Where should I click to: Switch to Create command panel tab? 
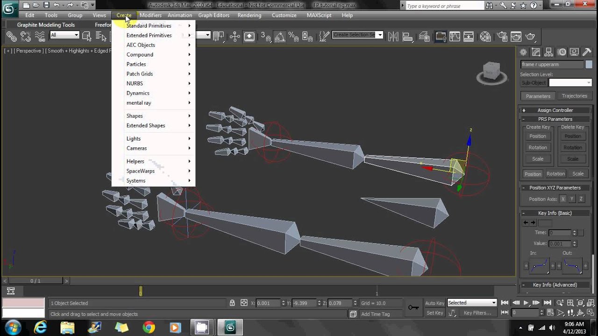pyautogui.click(x=523, y=52)
